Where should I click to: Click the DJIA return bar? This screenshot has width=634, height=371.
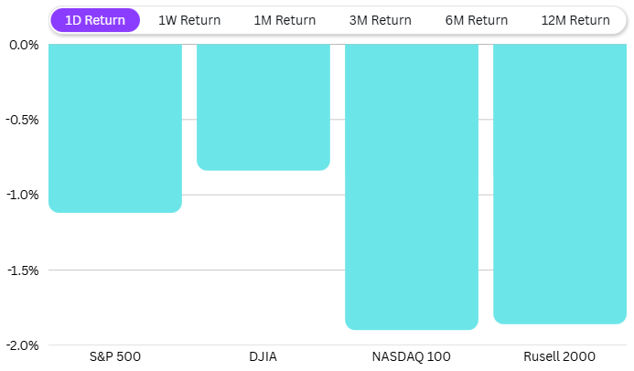(x=263, y=107)
